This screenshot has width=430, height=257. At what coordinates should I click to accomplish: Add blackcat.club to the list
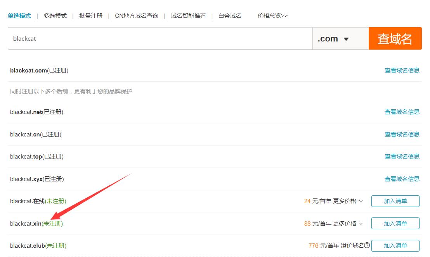(395, 246)
